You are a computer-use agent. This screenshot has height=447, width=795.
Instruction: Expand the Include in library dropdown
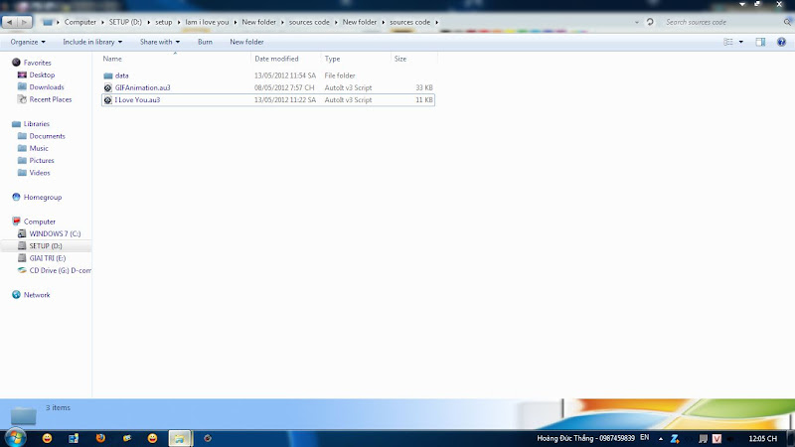(x=91, y=42)
